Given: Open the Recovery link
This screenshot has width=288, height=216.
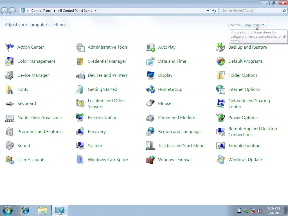Looking at the screenshot, I should point(97,132).
